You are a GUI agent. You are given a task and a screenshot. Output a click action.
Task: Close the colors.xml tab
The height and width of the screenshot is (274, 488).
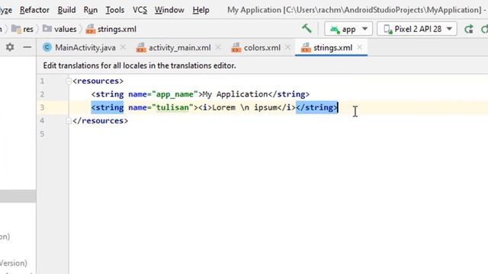[x=288, y=47]
